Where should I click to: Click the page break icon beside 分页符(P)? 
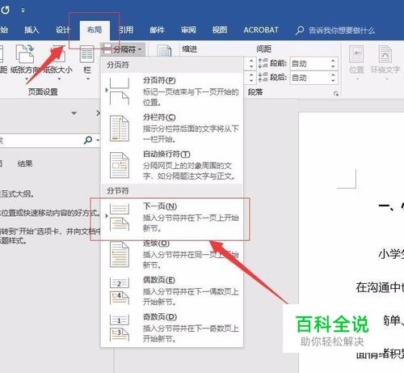[120, 91]
